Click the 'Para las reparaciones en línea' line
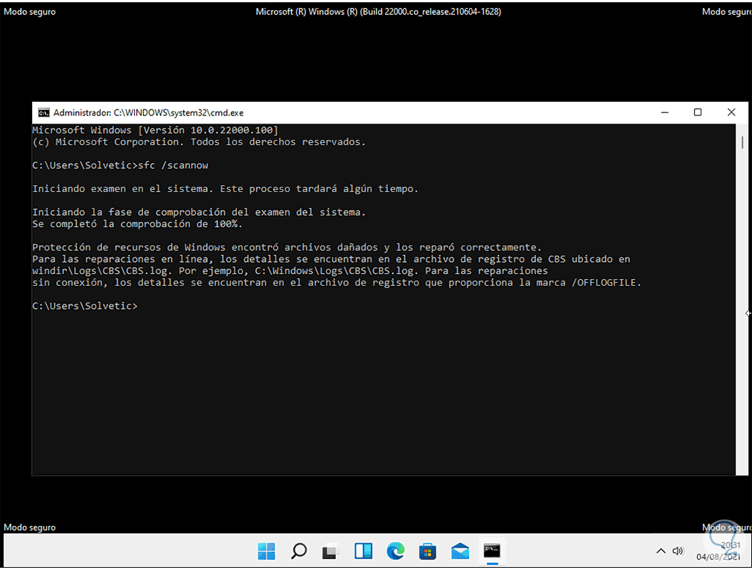Image resolution: width=752 pixels, height=570 pixels. (x=331, y=259)
